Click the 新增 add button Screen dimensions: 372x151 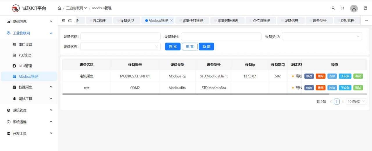(x=207, y=46)
